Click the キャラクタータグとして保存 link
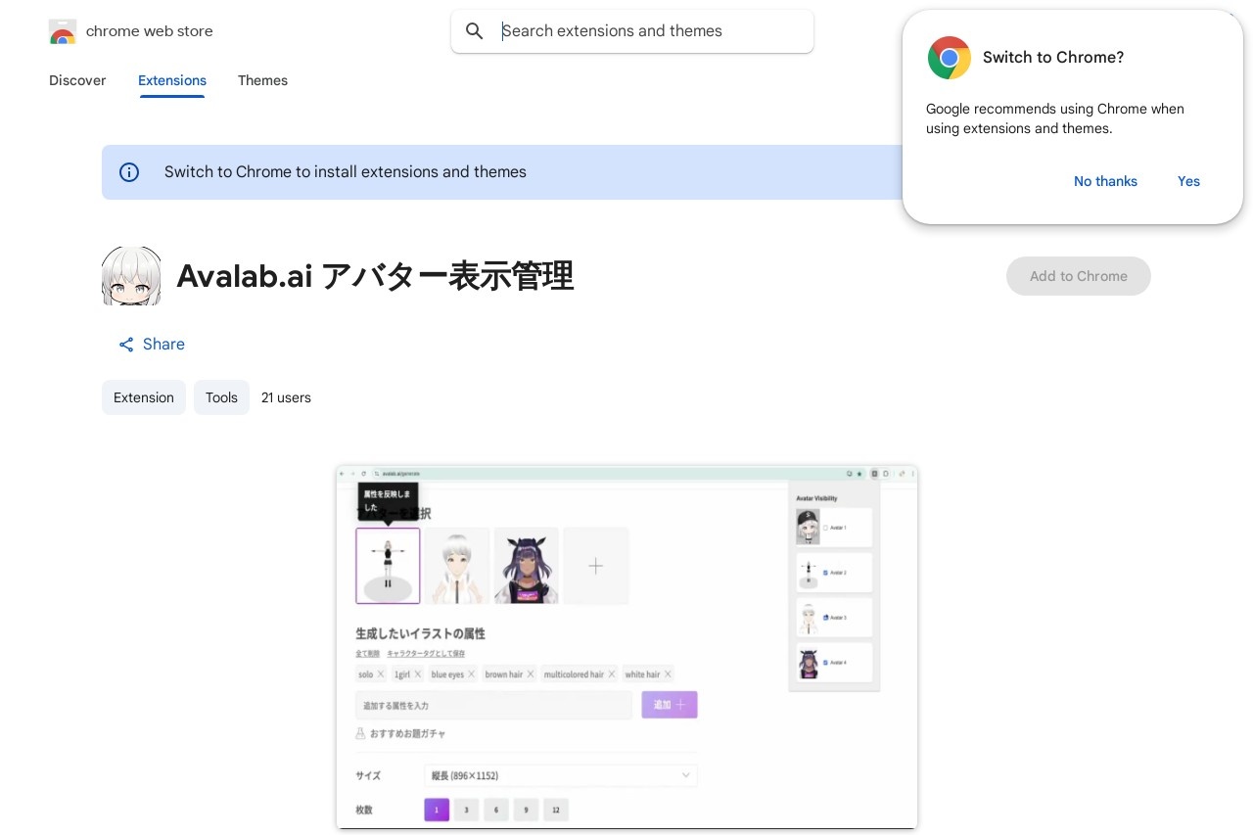 click(426, 653)
